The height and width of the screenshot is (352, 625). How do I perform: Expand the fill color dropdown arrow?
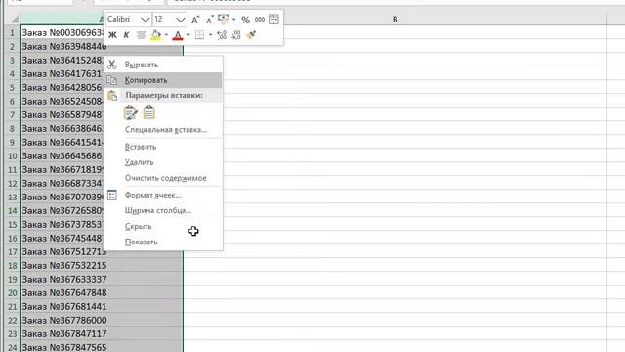click(x=166, y=35)
